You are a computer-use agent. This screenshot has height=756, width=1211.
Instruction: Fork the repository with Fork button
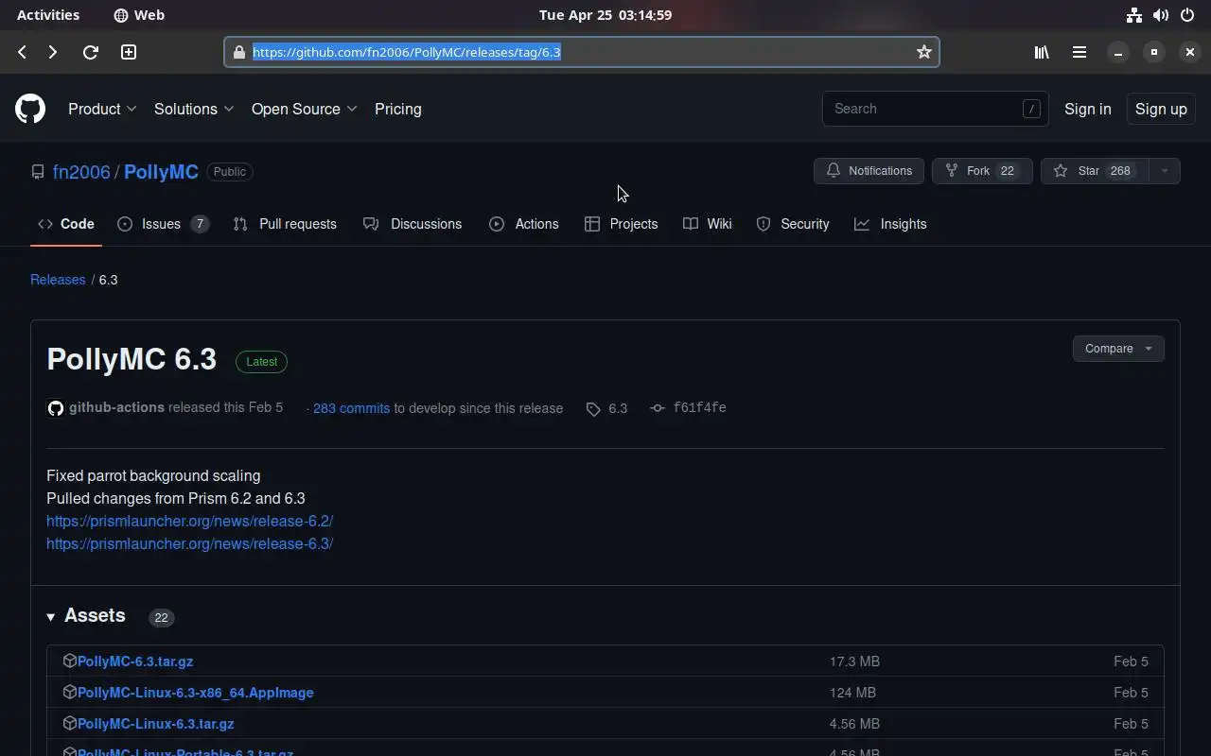(981, 171)
